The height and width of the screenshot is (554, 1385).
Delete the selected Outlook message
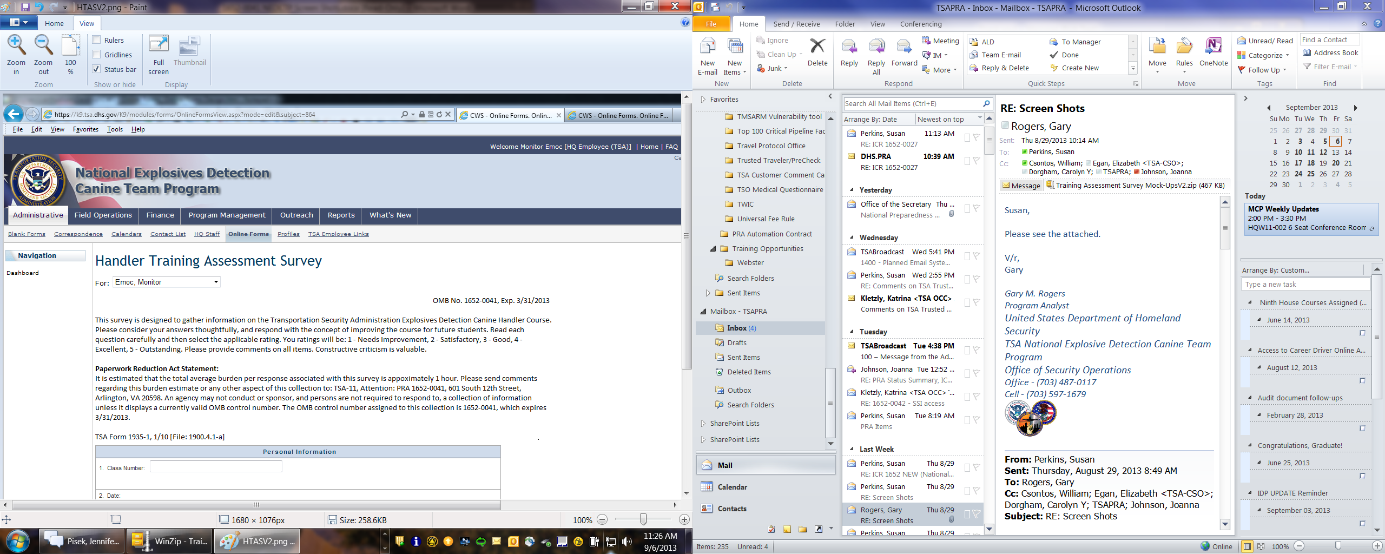pyautogui.click(x=817, y=52)
